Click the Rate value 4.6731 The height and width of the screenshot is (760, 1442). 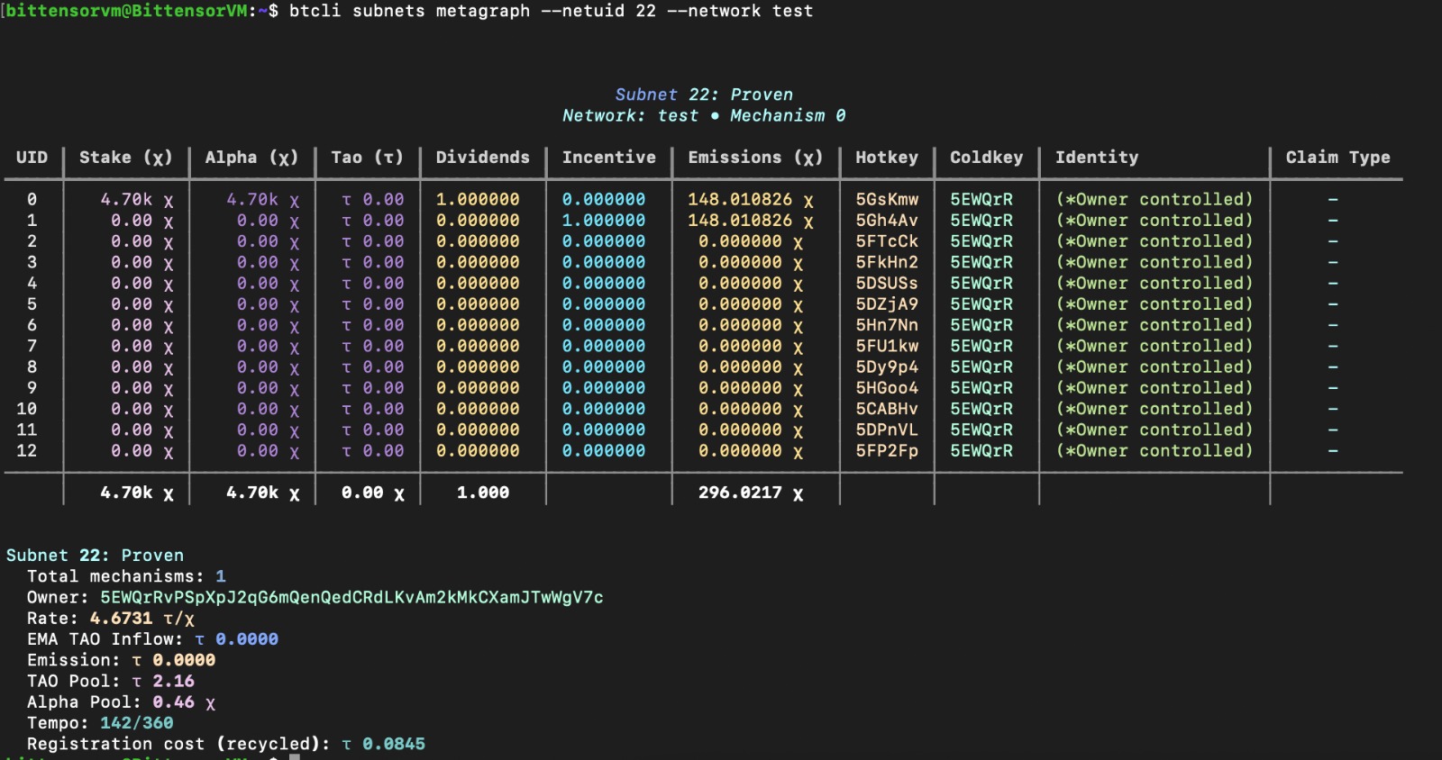[x=121, y=619]
